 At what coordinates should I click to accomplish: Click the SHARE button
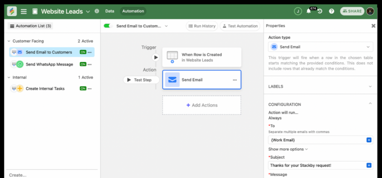[x=352, y=11]
